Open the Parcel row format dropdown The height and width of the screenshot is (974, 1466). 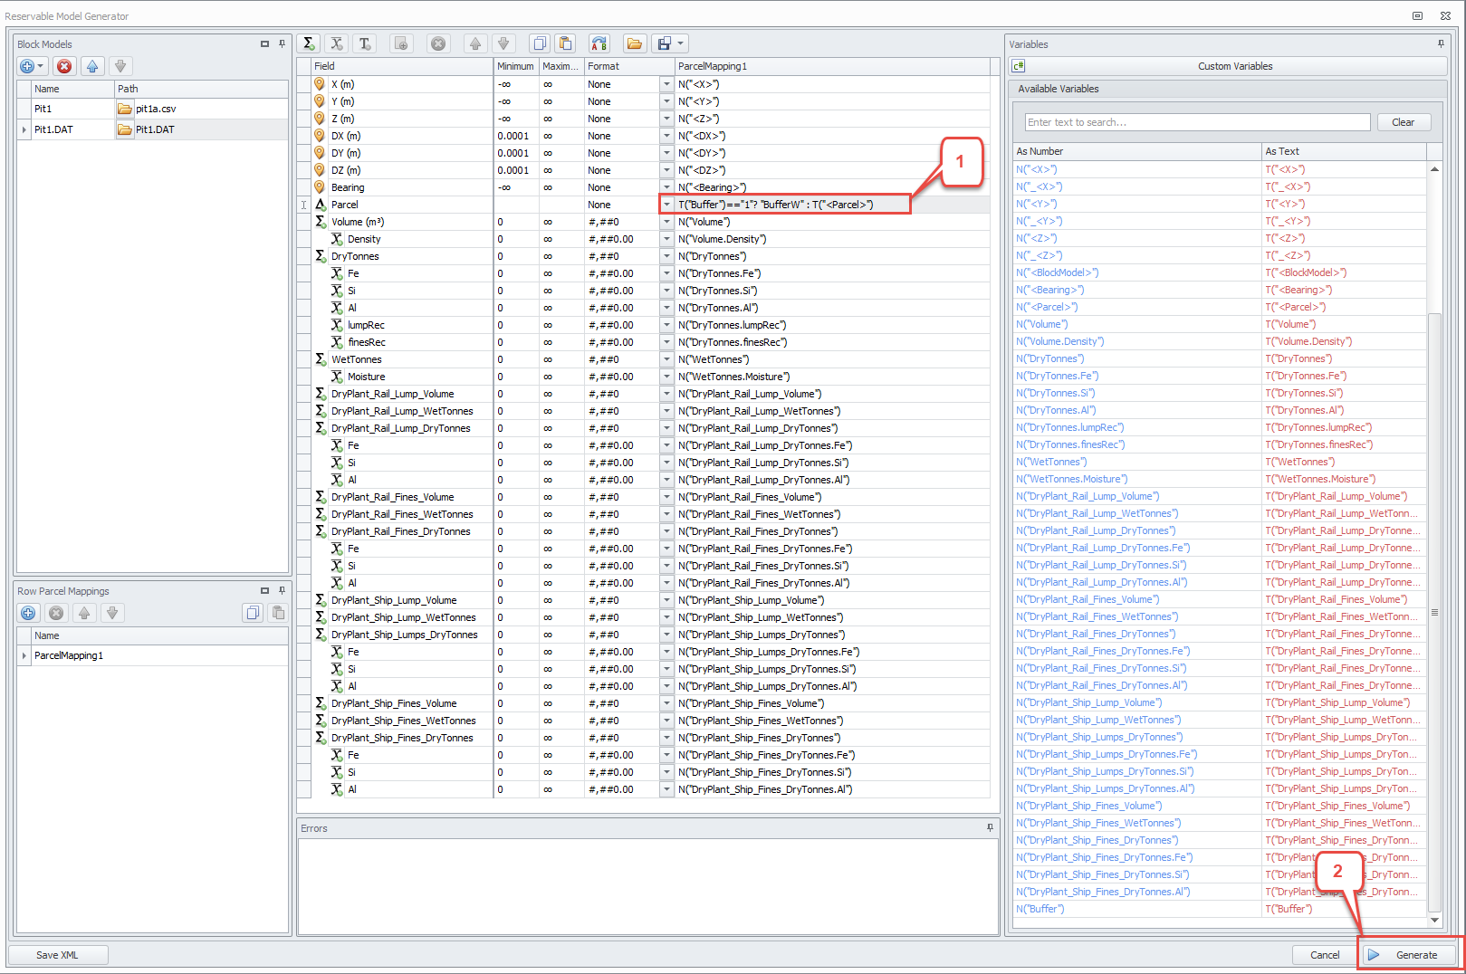666,205
